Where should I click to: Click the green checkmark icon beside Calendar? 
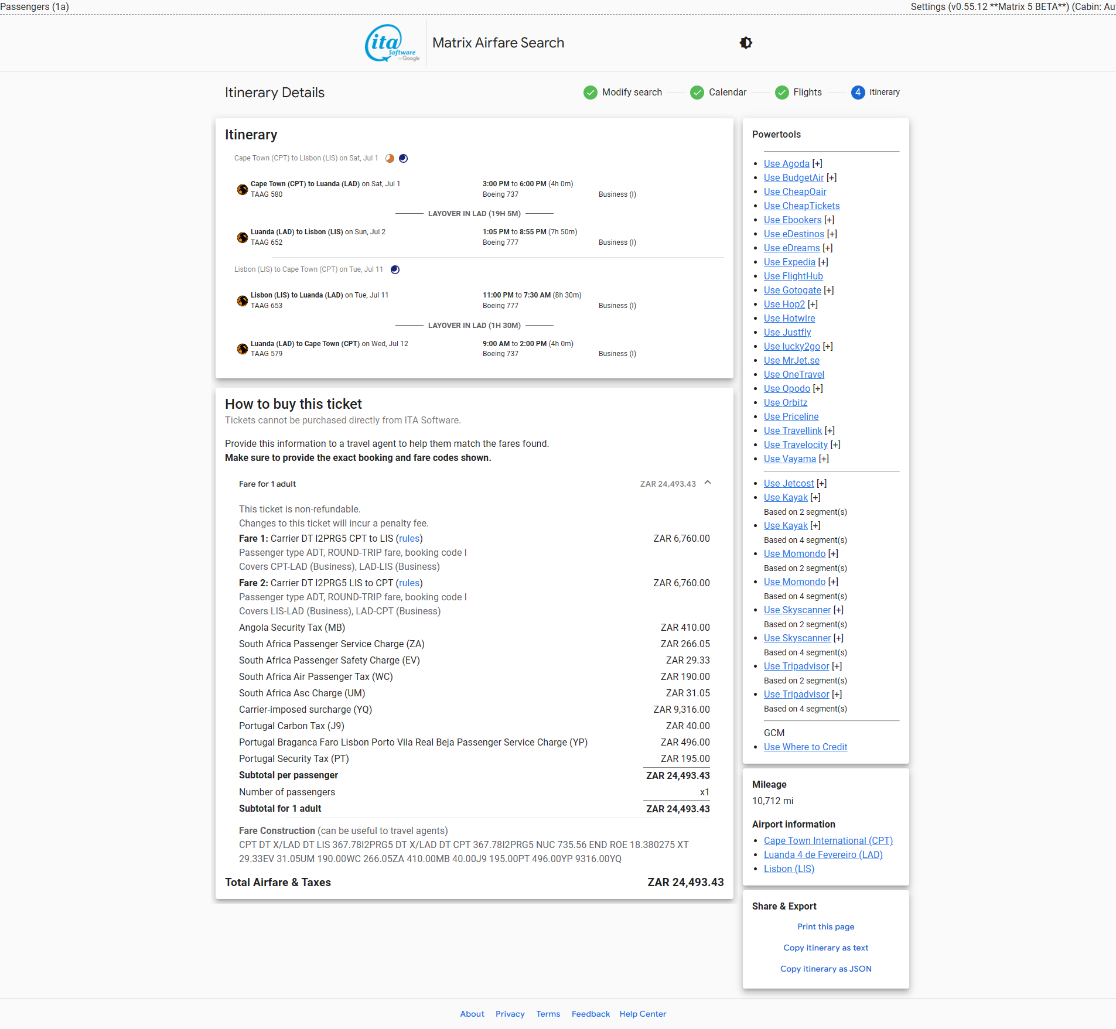pos(697,93)
